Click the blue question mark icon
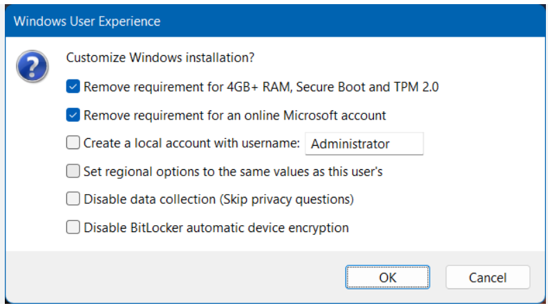 pyautogui.click(x=31, y=68)
